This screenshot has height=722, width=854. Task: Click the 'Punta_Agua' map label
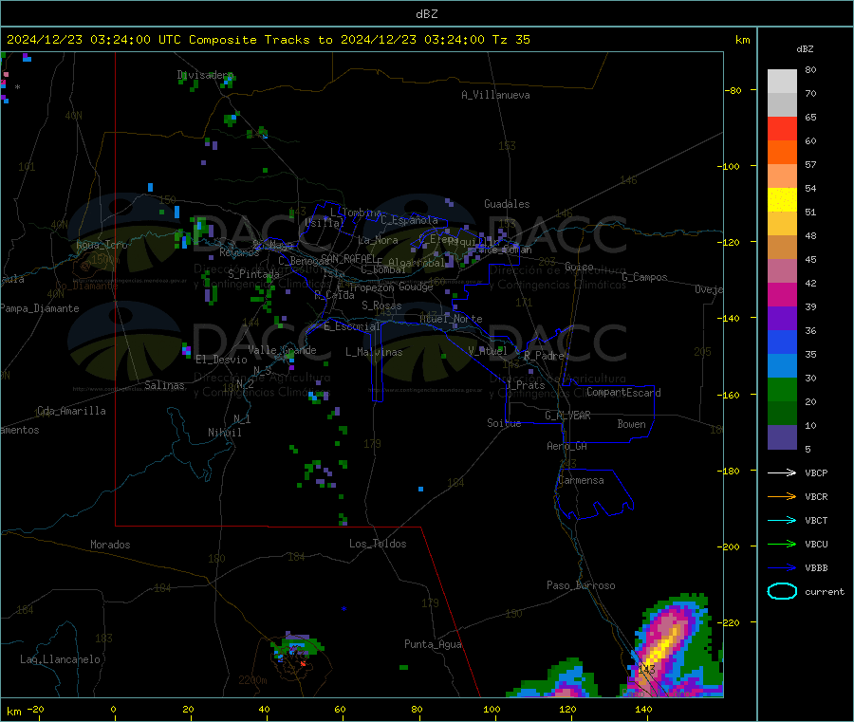click(x=433, y=644)
